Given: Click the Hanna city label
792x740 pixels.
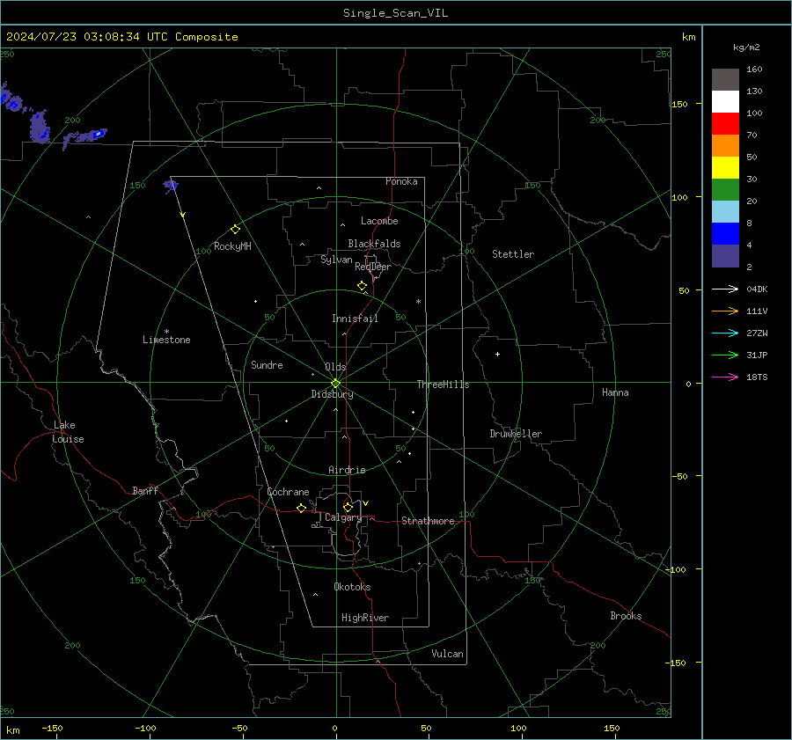Looking at the screenshot, I should coord(615,392).
